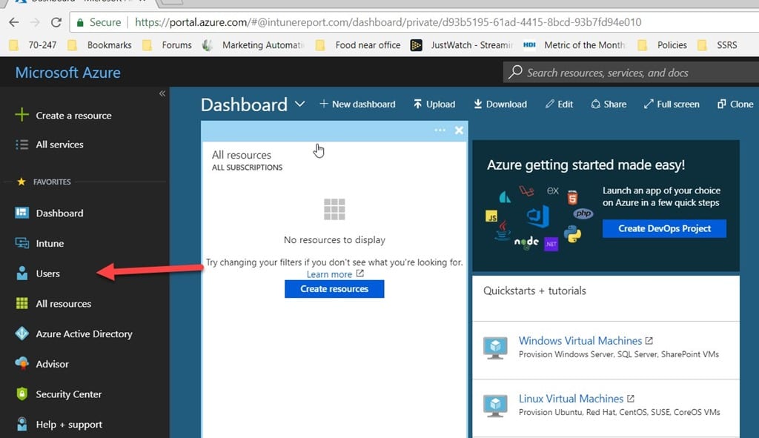Close the All resources tile
The image size is (759, 438).
coord(459,130)
